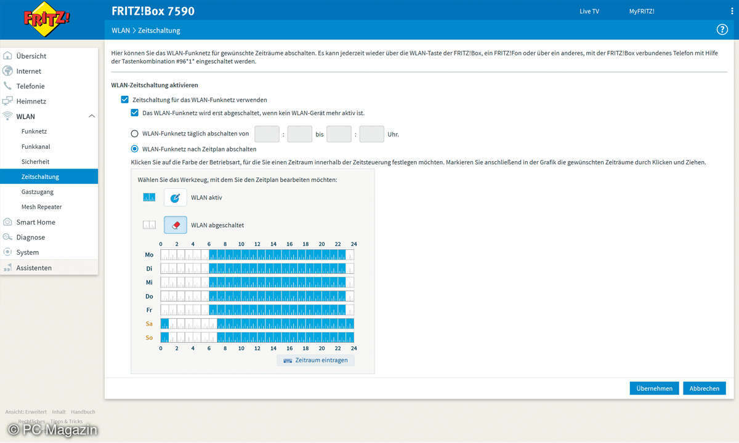This screenshot has height=443, width=739.
Task: Click blue WLAN aktiv color sample
Action: tap(149, 198)
